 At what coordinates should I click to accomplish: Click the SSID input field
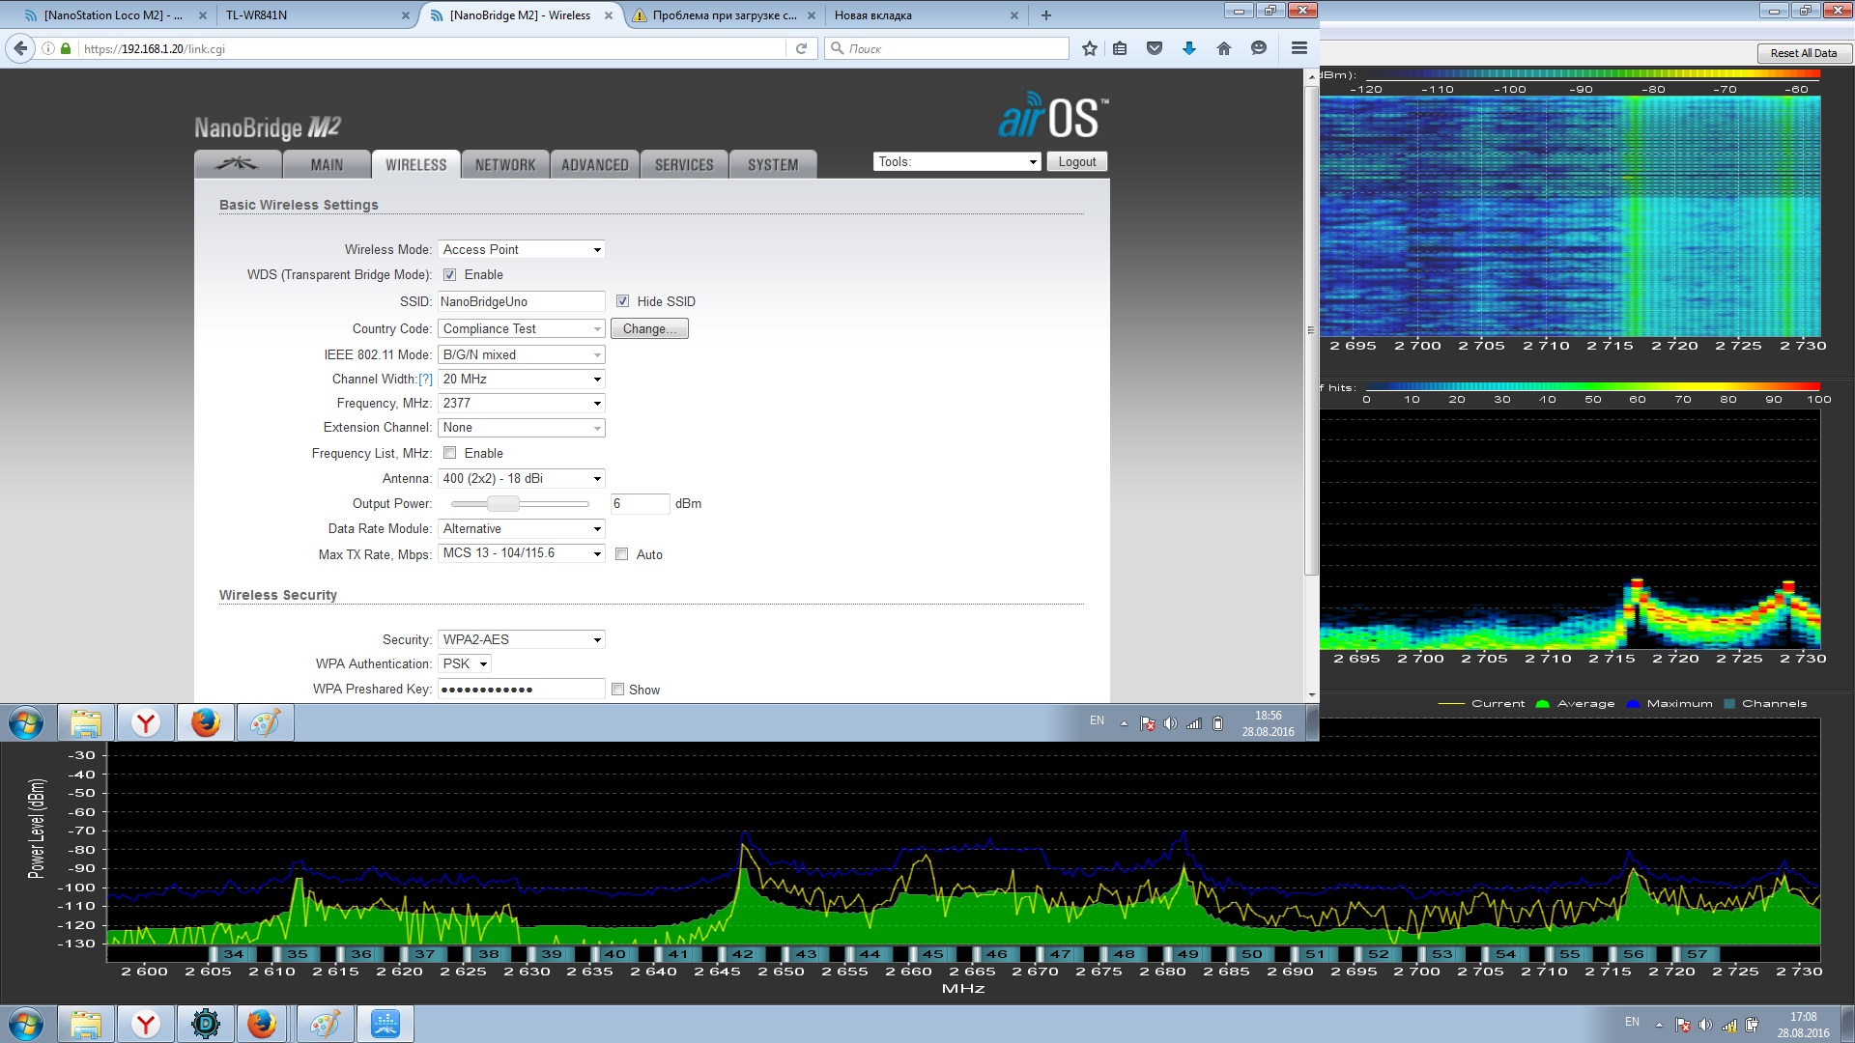click(522, 301)
